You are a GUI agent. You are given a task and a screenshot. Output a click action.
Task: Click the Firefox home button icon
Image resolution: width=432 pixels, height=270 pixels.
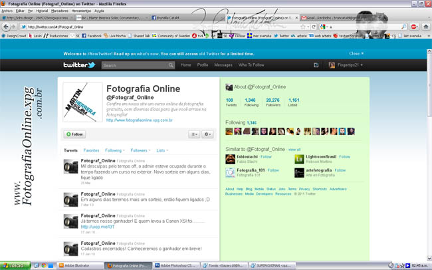tap(425, 27)
